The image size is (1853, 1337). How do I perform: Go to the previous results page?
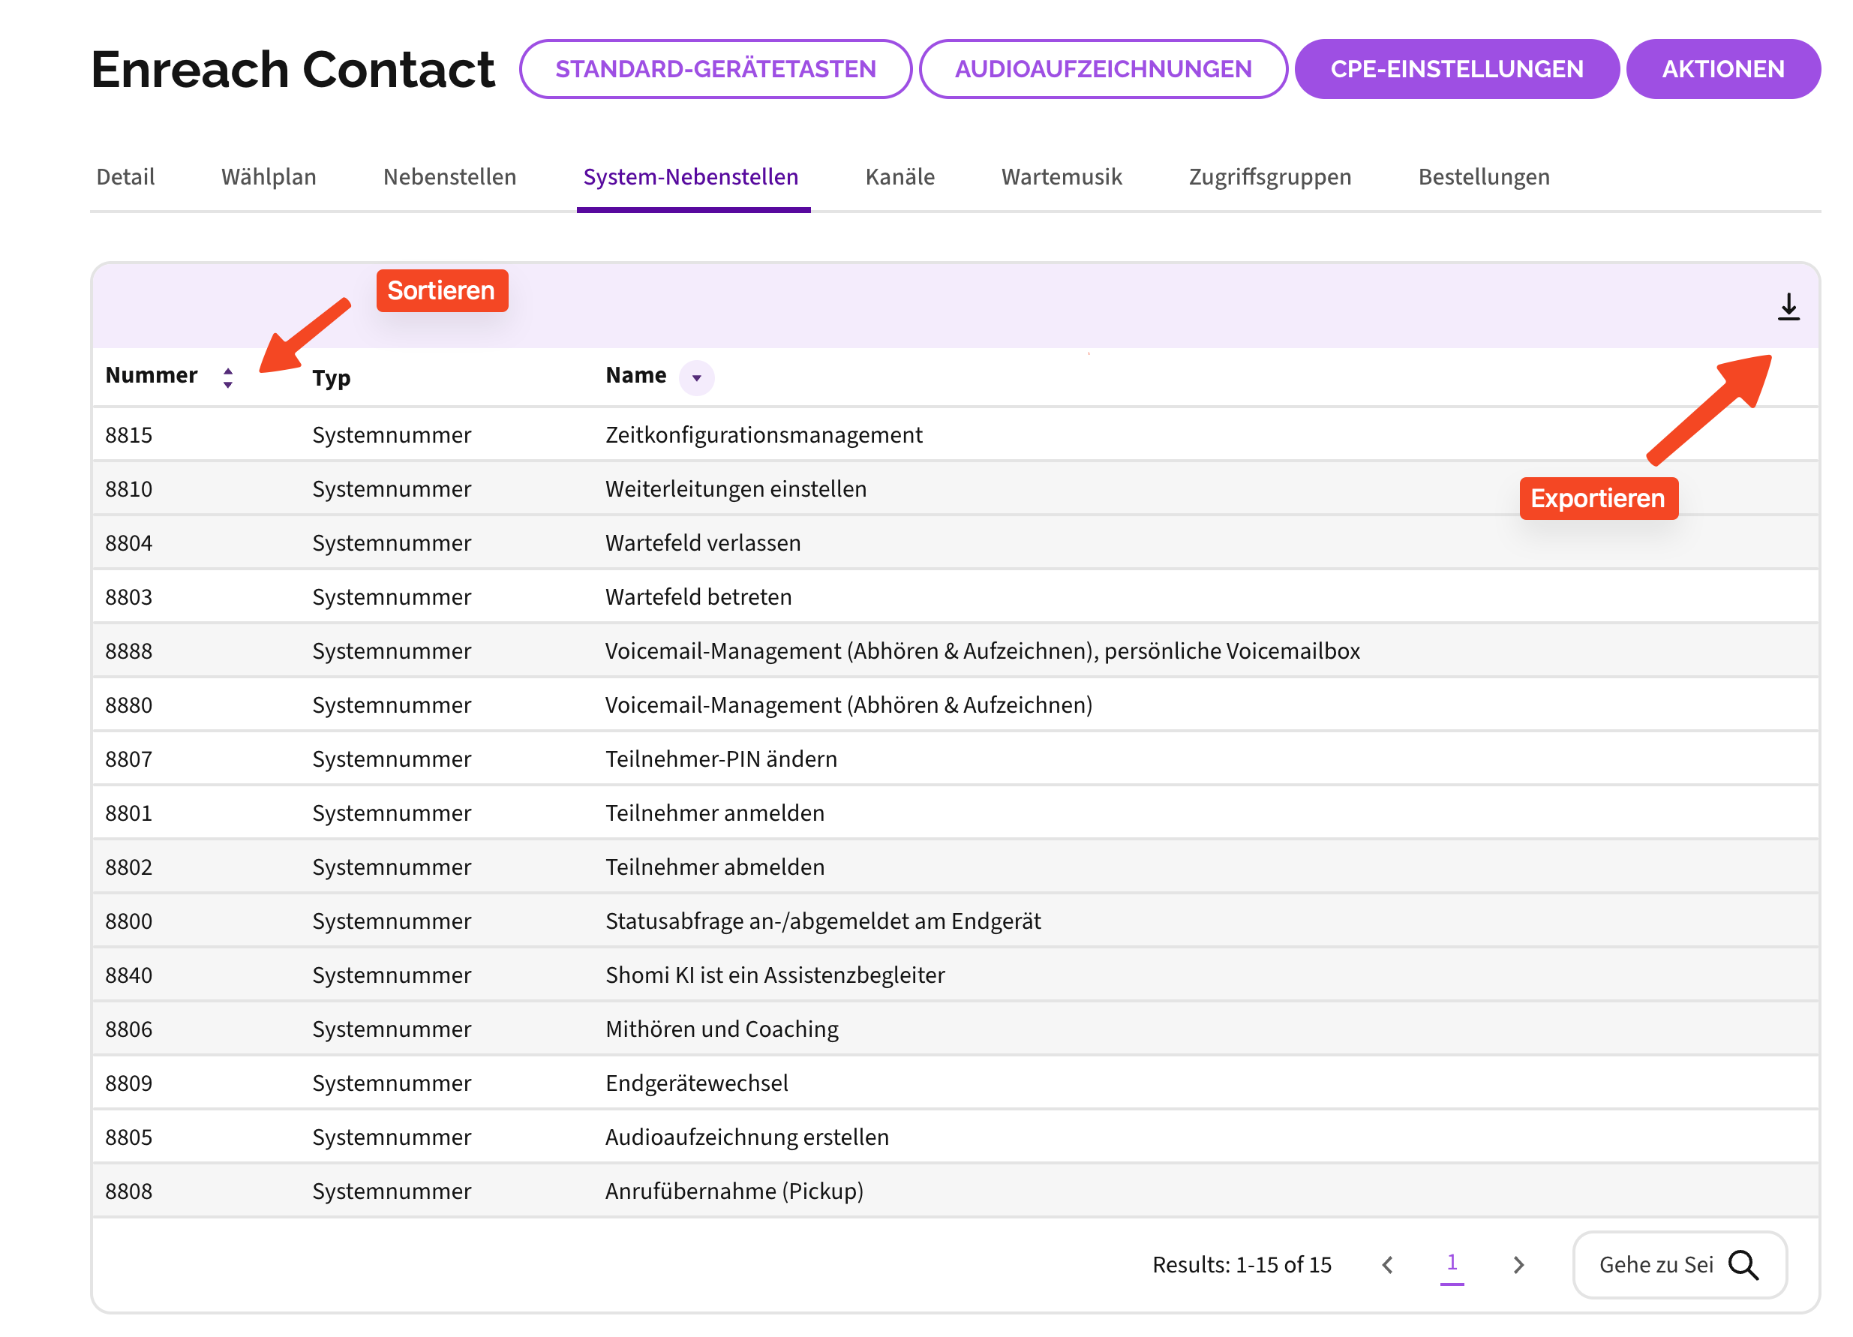(x=1387, y=1265)
